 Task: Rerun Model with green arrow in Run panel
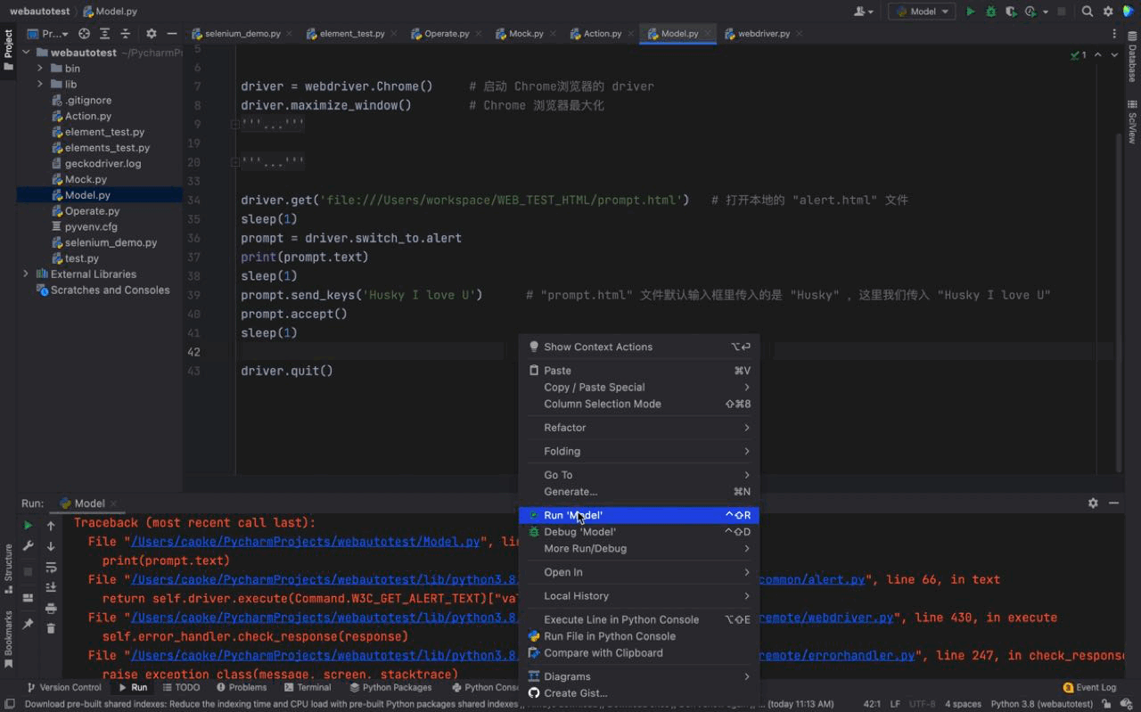[28, 526]
